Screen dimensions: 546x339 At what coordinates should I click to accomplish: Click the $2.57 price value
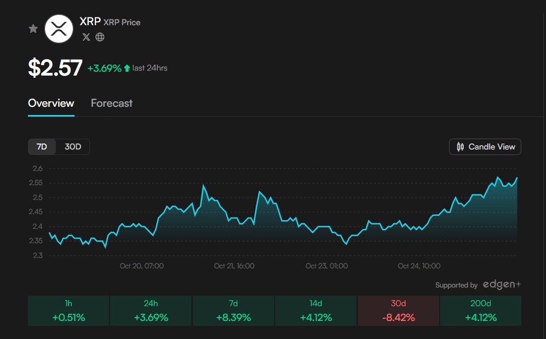click(55, 67)
